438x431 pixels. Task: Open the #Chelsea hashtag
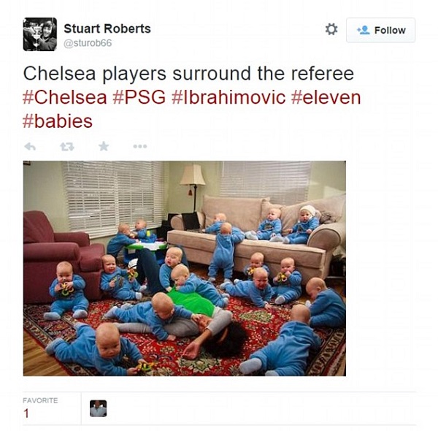pyautogui.click(x=65, y=98)
